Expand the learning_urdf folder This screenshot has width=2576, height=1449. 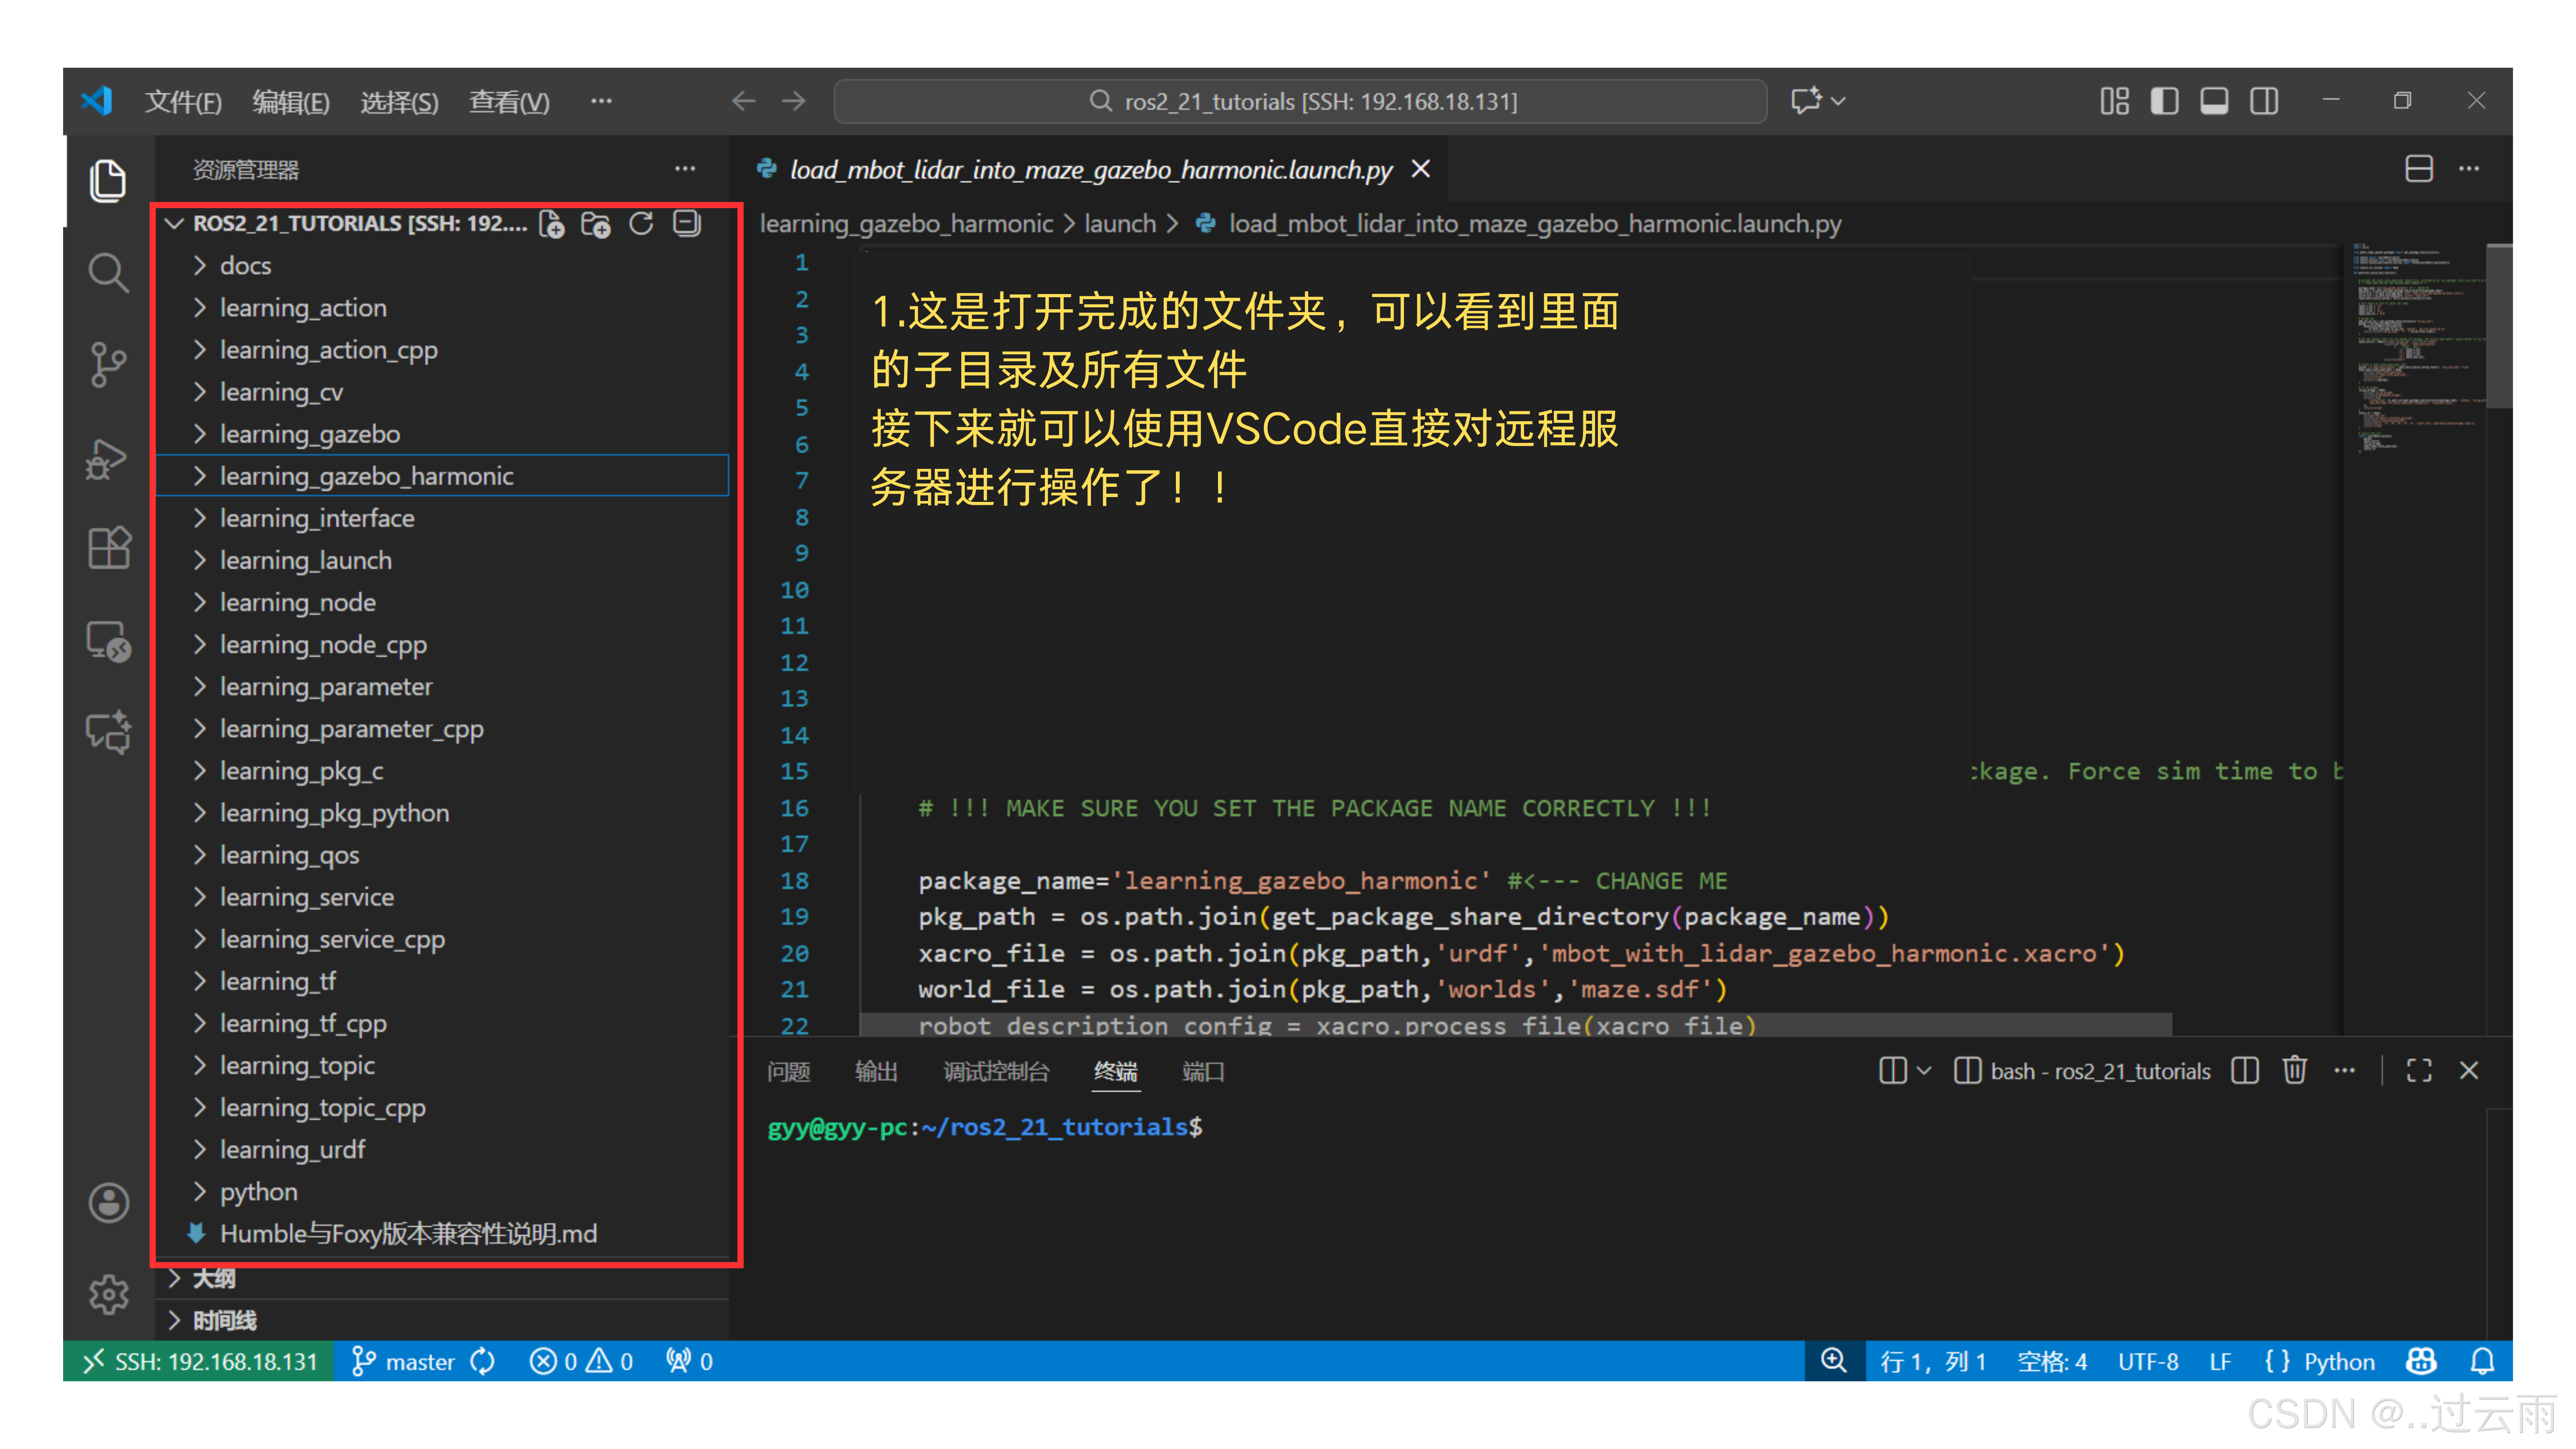pyautogui.click(x=292, y=1150)
